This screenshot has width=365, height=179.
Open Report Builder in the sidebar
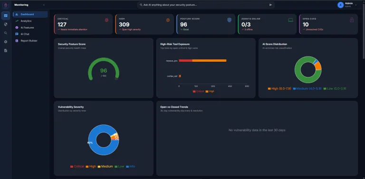(x=29, y=41)
